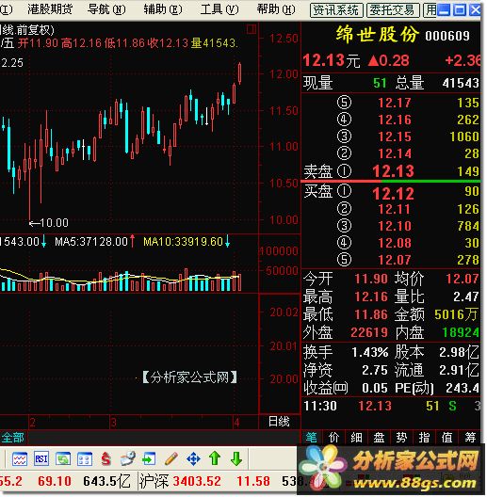This screenshot has width=487, height=497.
Task: Switch to the 筹 chips tab
Action: (470, 438)
